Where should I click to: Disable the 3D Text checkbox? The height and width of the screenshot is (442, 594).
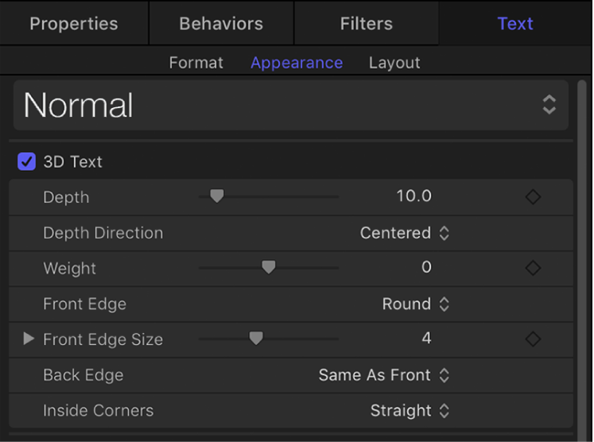(x=27, y=162)
